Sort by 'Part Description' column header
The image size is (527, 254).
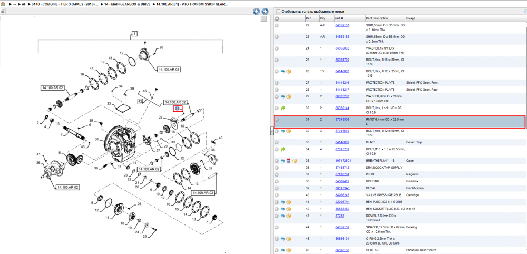[377, 18]
